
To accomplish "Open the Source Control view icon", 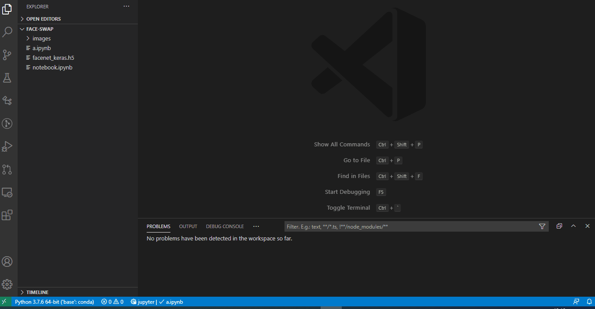I will (7, 55).
